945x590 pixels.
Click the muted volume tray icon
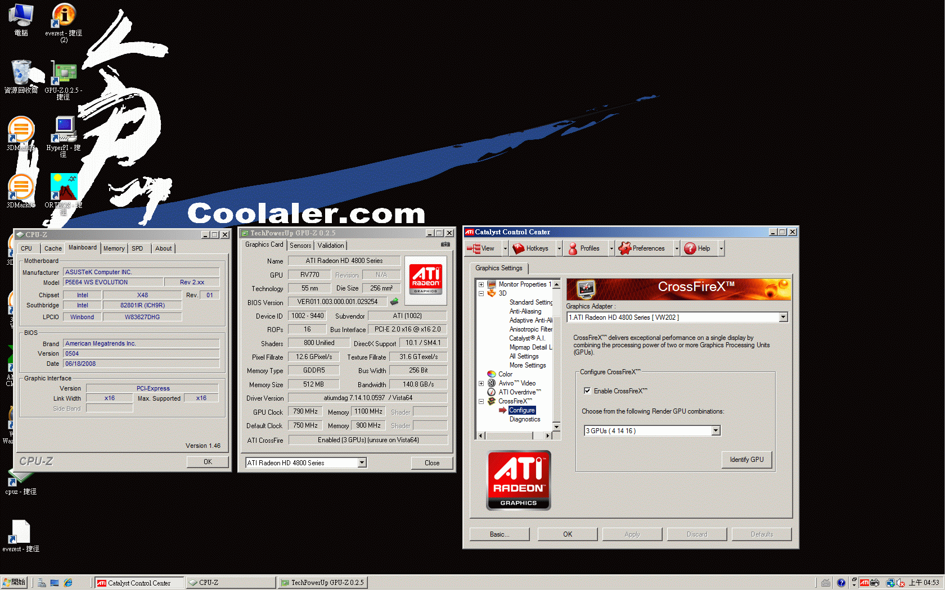(x=900, y=583)
